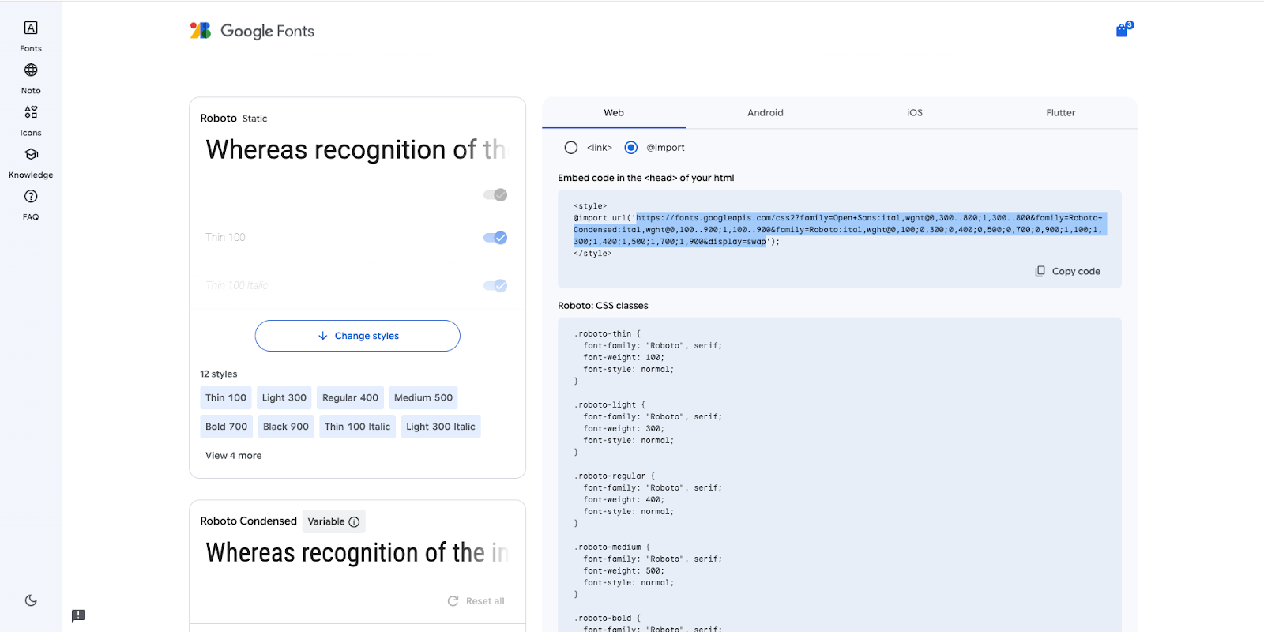The height and width of the screenshot is (632, 1264).
Task: Click the Roboto Condensed family title
Action: pos(249,521)
